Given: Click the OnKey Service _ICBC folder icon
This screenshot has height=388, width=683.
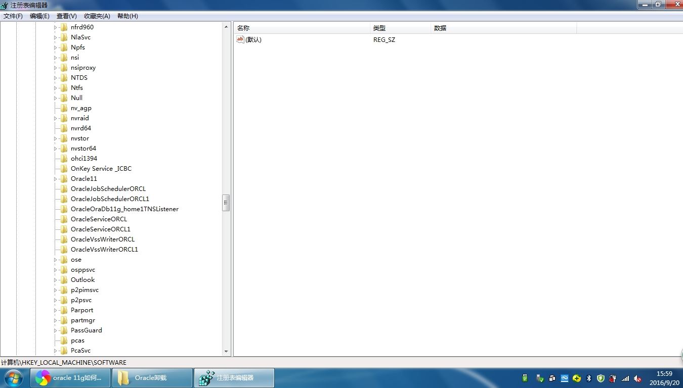Looking at the screenshot, I should point(64,169).
